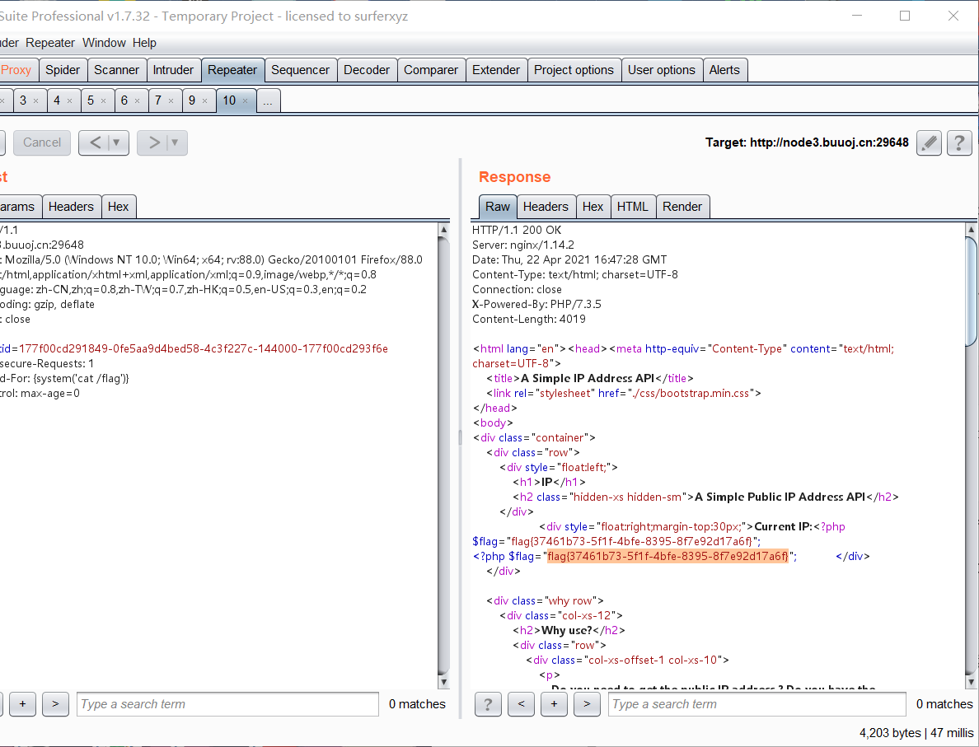Screen dimensions: 979x747
Task: Click the request pane vertical scrollbar
Action: coord(444,455)
